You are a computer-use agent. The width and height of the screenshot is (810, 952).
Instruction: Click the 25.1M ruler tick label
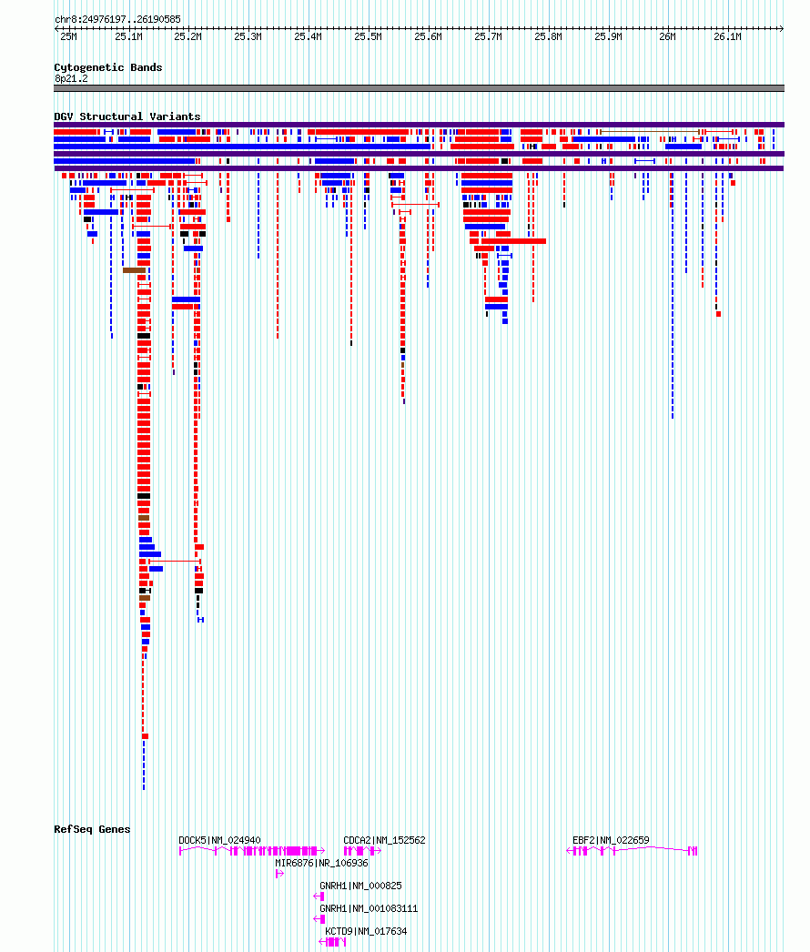128,36
